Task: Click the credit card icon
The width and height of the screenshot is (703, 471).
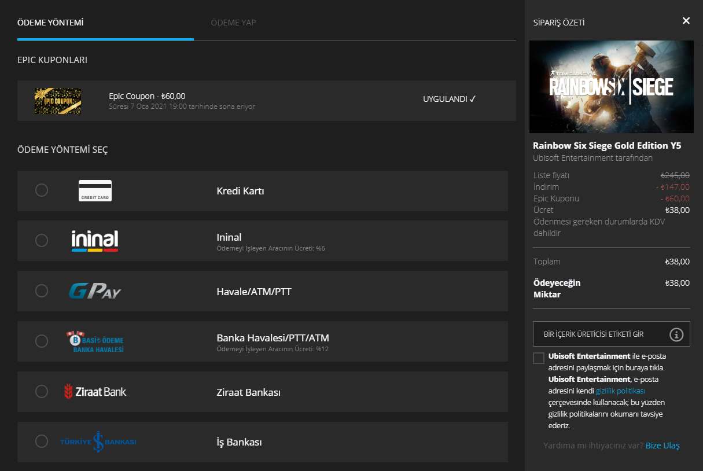Action: pyautogui.click(x=95, y=190)
